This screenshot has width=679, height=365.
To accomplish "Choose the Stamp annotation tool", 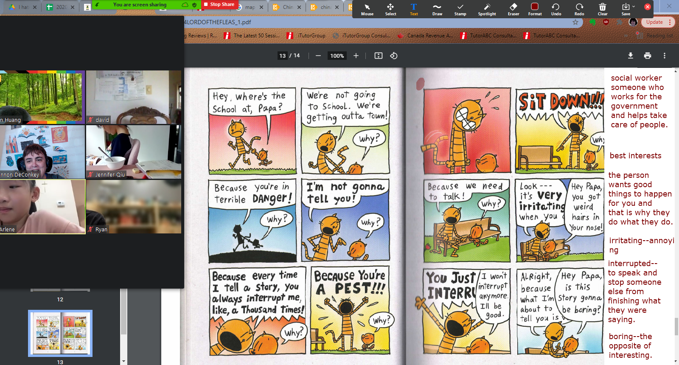I will [460, 9].
